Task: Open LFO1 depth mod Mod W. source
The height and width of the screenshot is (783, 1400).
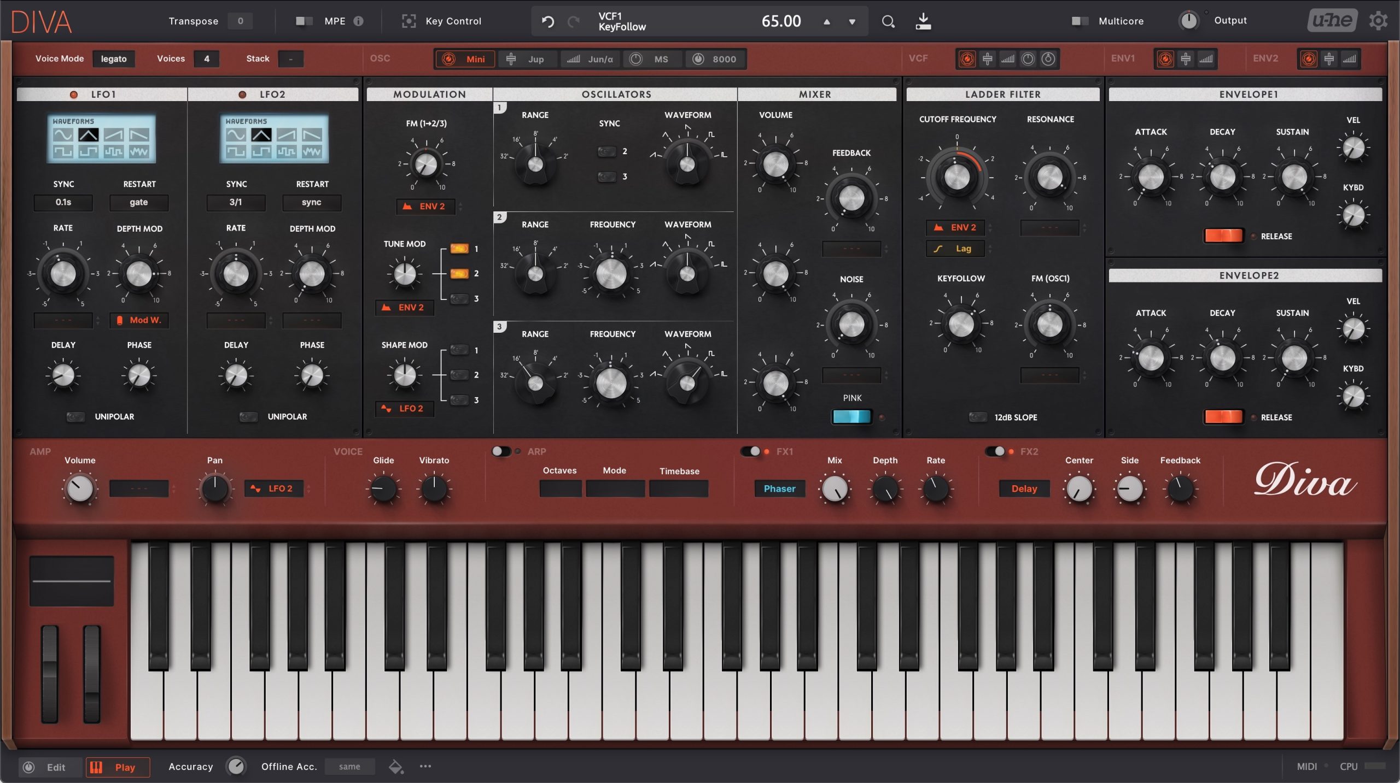Action: 139,320
